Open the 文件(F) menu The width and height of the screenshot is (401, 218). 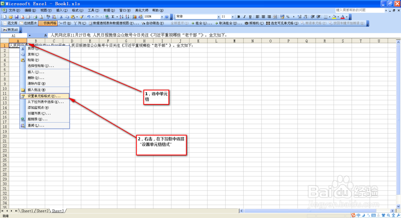tap(14, 10)
